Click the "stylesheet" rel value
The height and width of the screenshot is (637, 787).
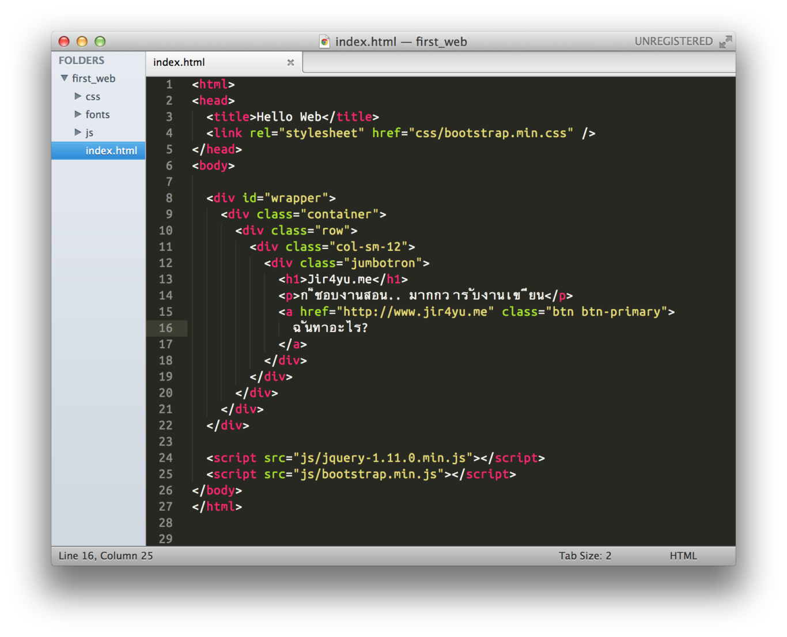click(x=321, y=133)
